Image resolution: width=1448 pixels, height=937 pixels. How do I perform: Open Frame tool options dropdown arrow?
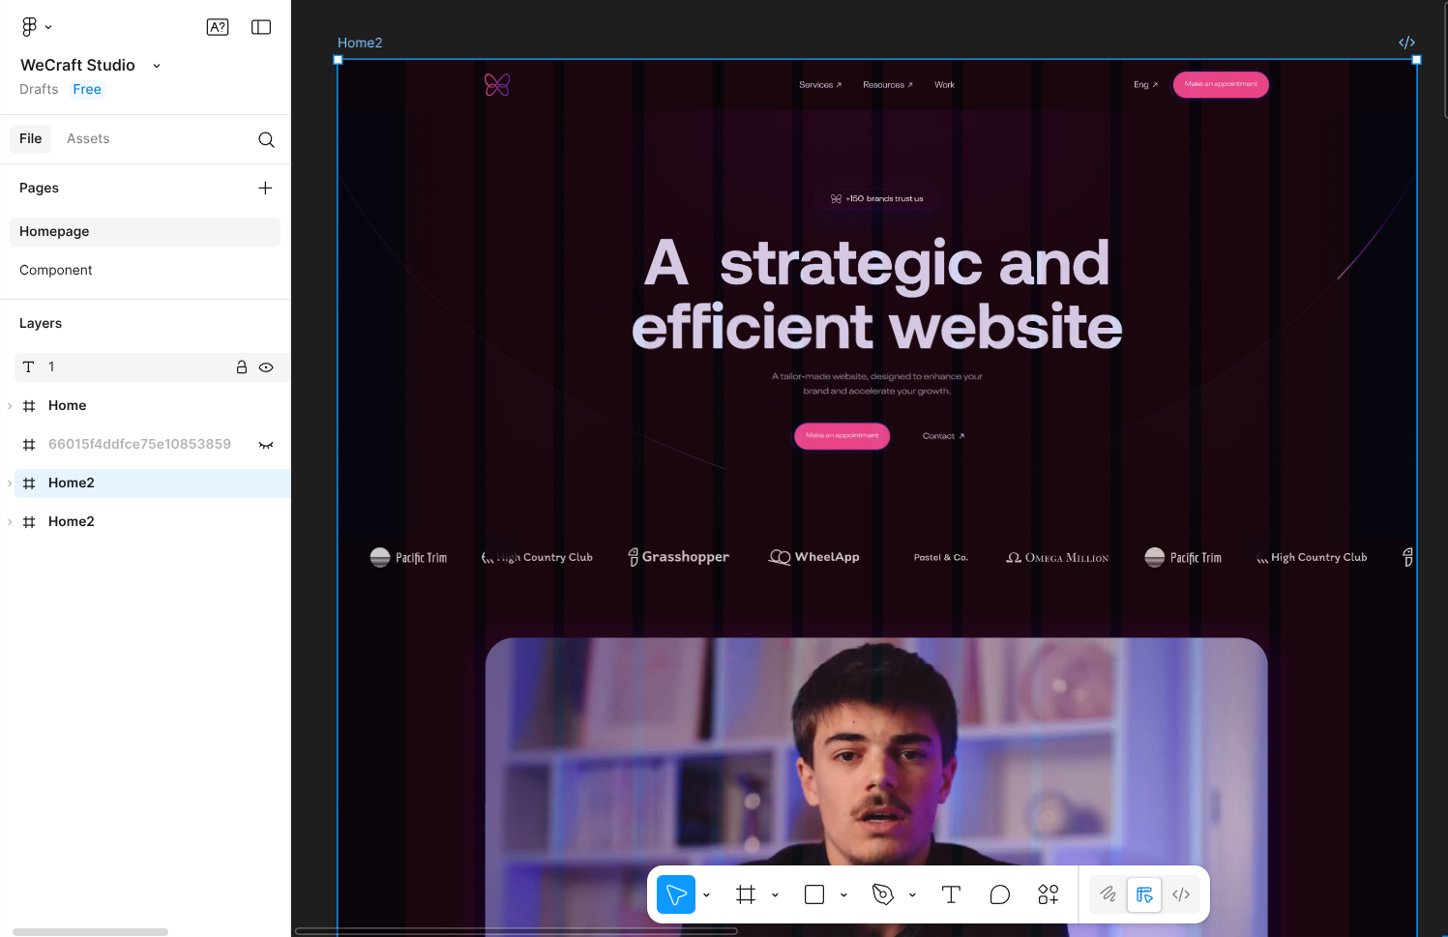pos(775,895)
